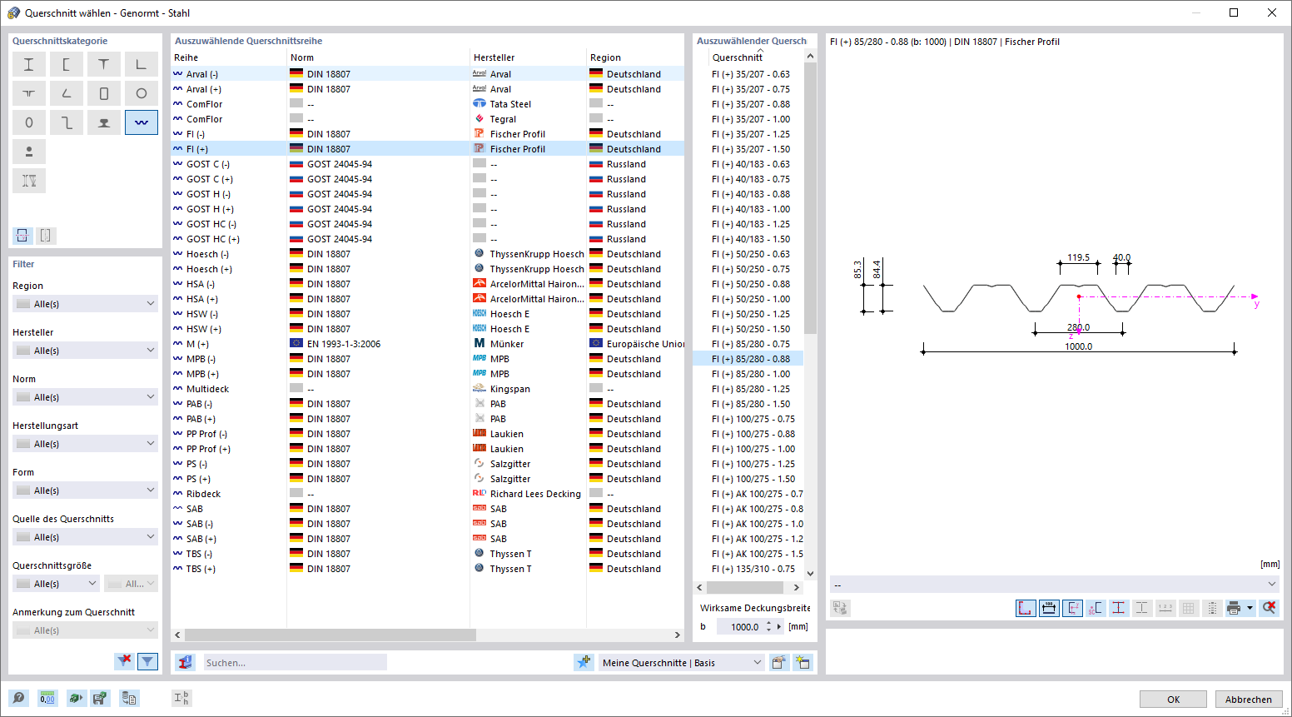Screen dimensions: 1292x717
Task: Open the help icon at bottom left
Action: pos(18,698)
